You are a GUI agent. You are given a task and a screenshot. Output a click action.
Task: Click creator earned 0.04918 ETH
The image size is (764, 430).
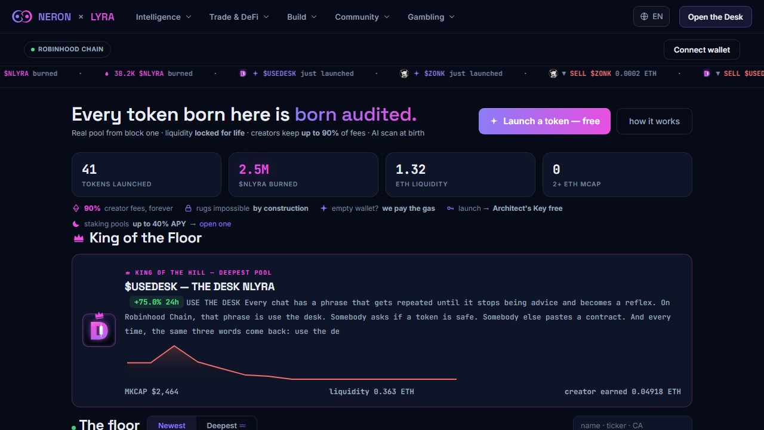click(623, 392)
